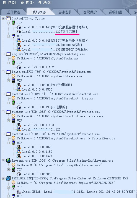
Task: Click the network icon beside UDP port 500
Action: click(x=19, y=85)
